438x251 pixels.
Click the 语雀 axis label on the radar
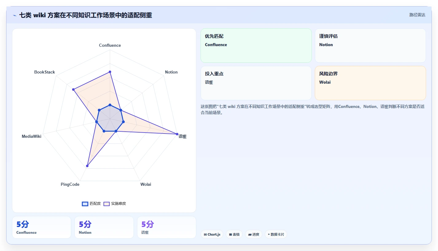(x=182, y=137)
